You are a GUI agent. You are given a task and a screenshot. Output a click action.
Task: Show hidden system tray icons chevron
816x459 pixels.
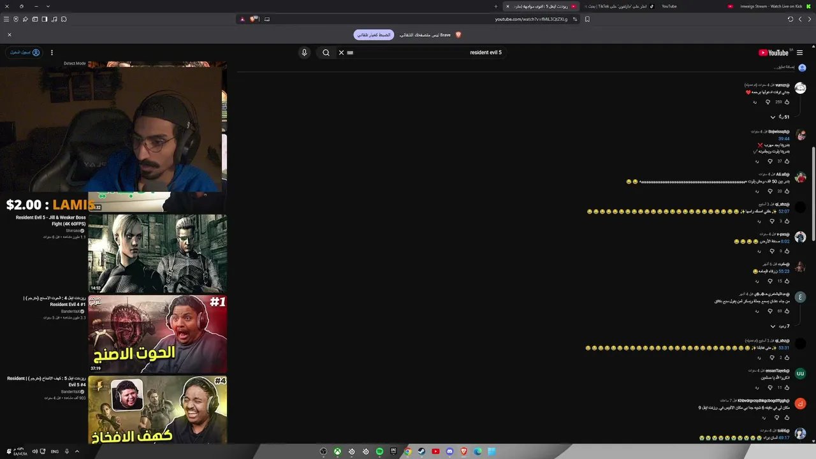click(77, 451)
